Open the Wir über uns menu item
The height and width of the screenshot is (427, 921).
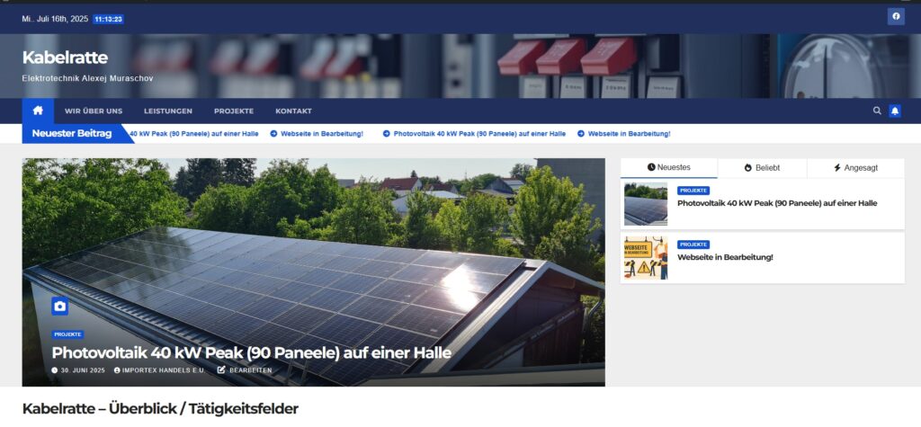(94, 111)
